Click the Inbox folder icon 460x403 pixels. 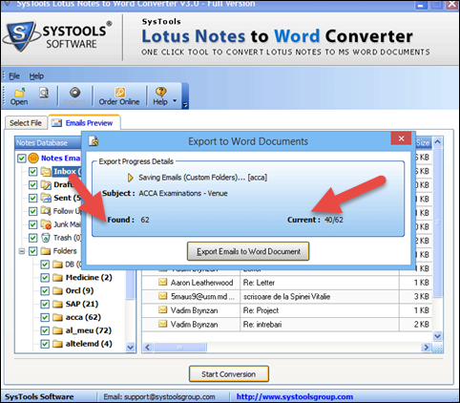pos(46,172)
